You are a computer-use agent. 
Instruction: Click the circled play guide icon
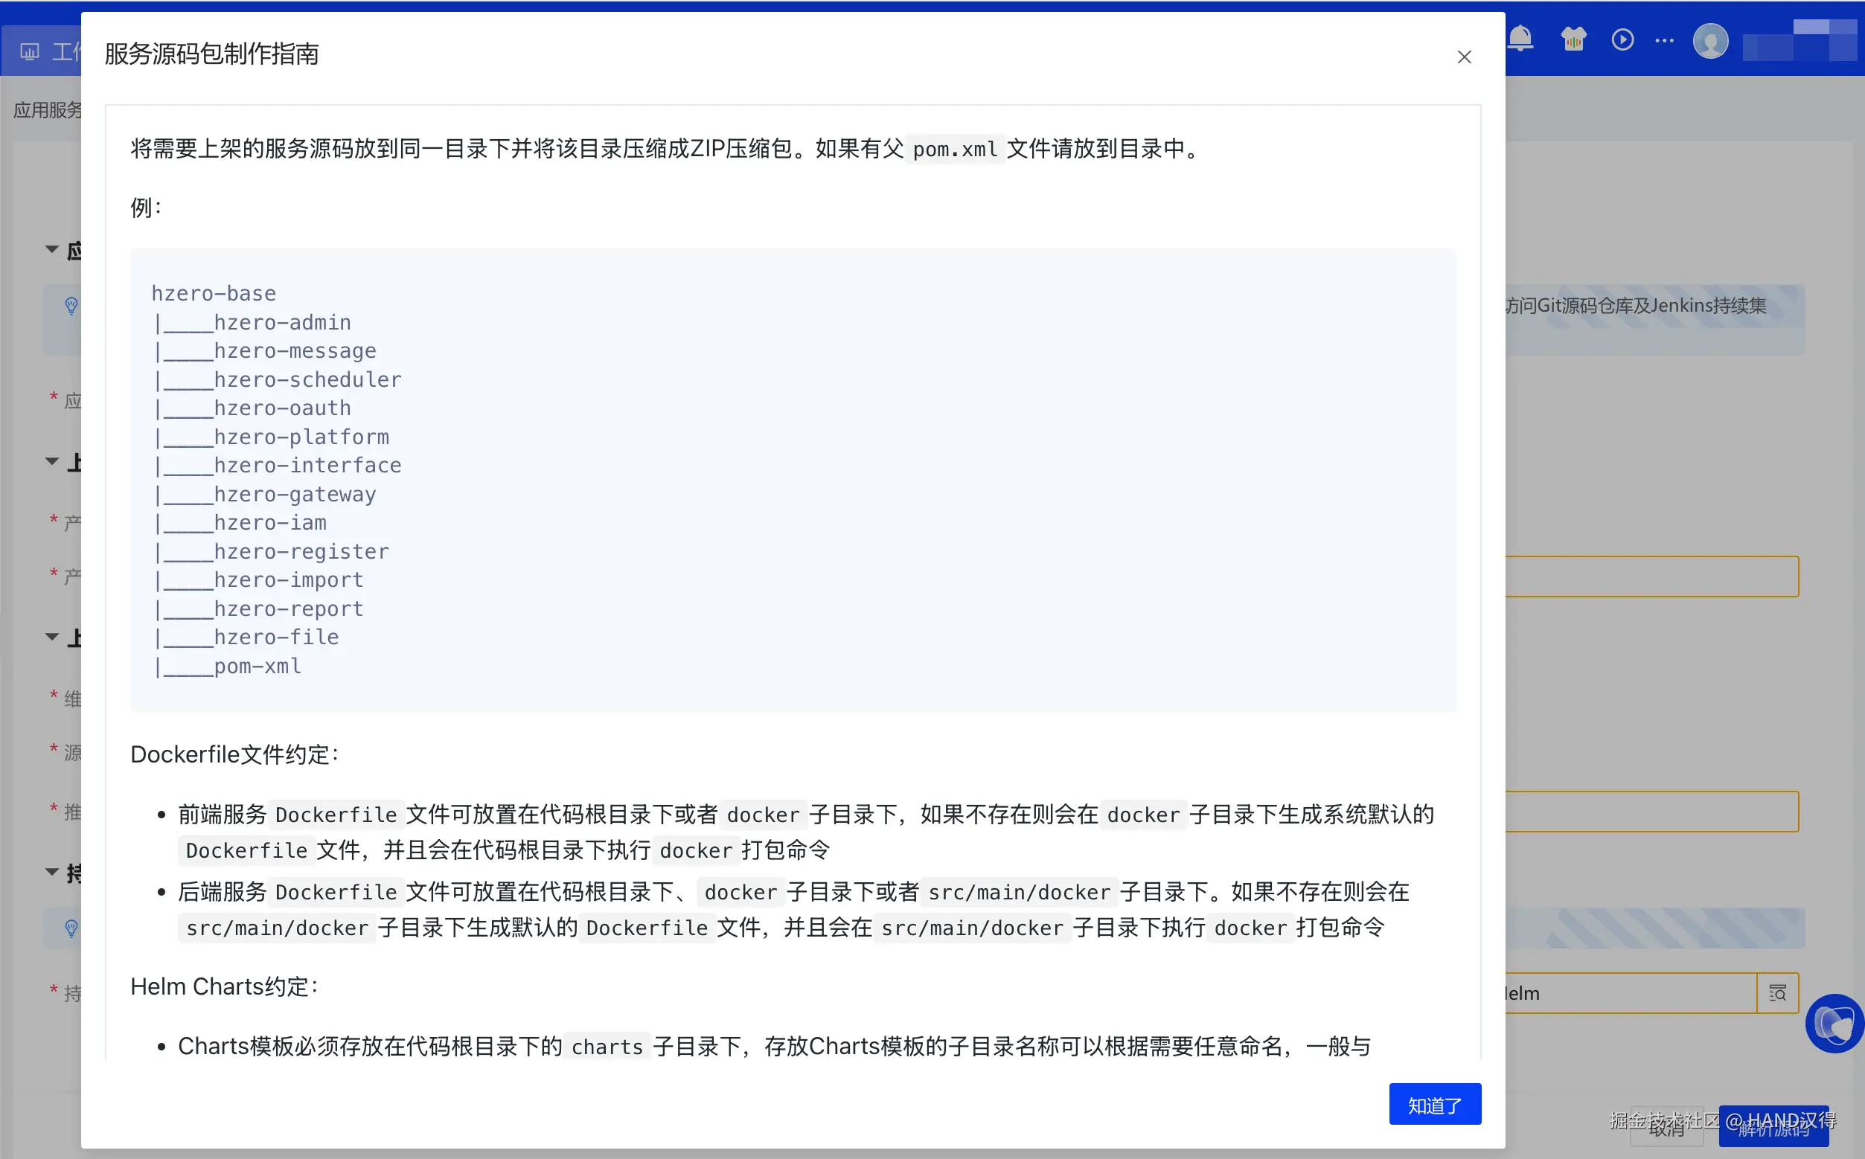(1622, 39)
